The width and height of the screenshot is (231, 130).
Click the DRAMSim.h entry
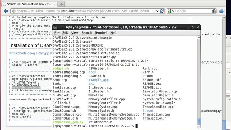pos(97,76)
